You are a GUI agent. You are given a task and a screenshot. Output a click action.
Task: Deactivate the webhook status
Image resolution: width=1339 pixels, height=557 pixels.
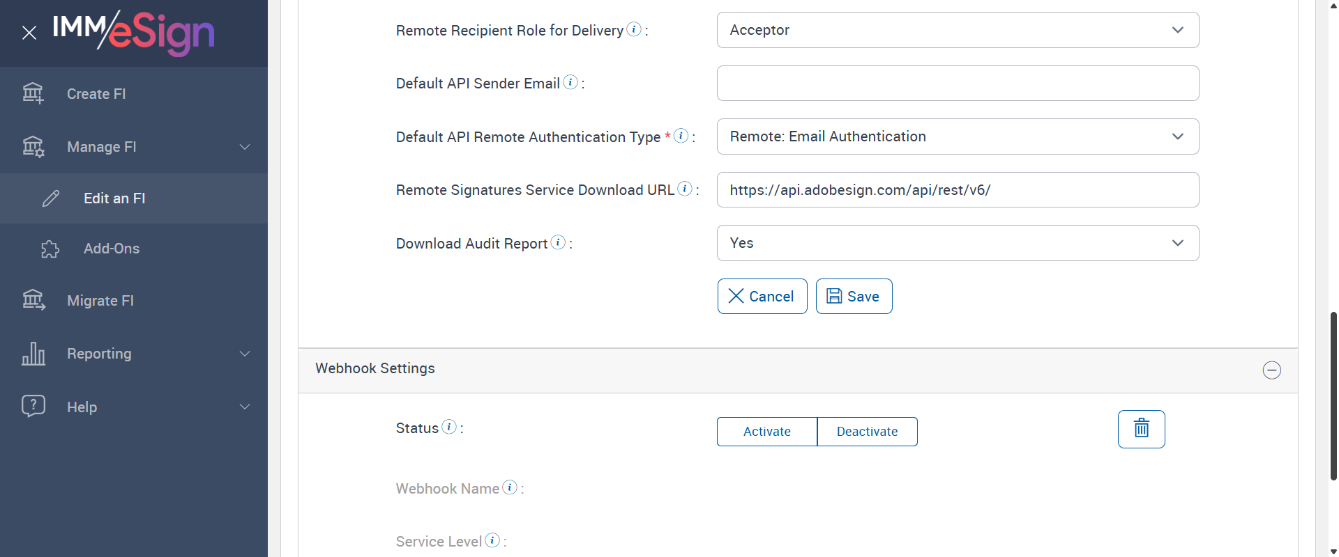point(867,432)
